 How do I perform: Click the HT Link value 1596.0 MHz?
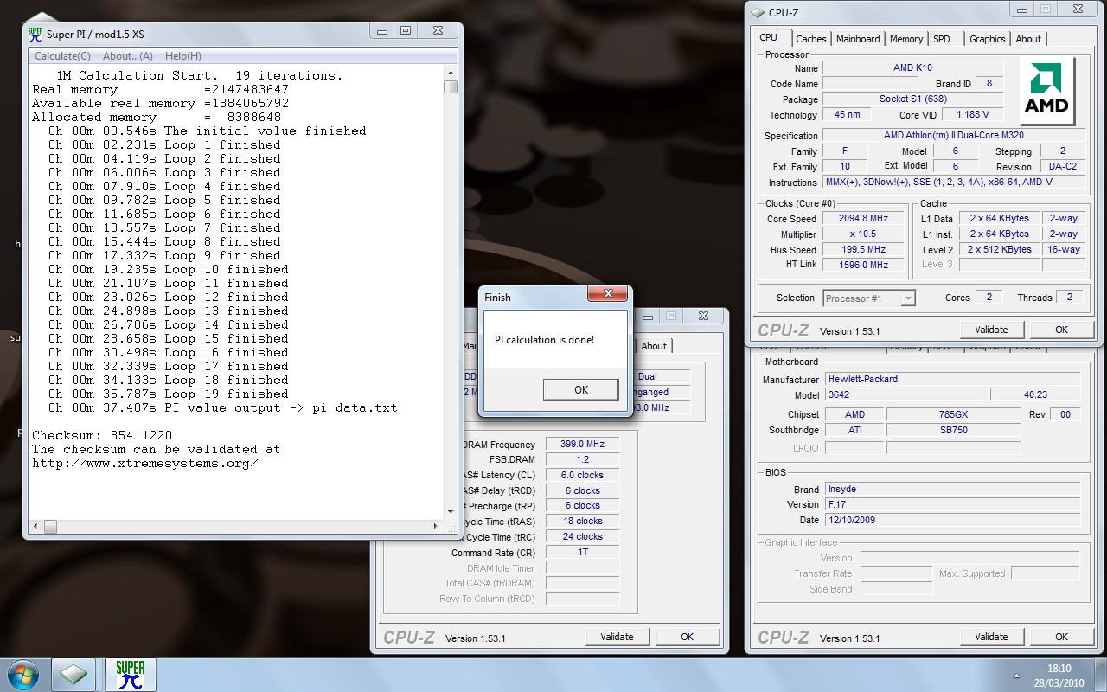coord(864,266)
